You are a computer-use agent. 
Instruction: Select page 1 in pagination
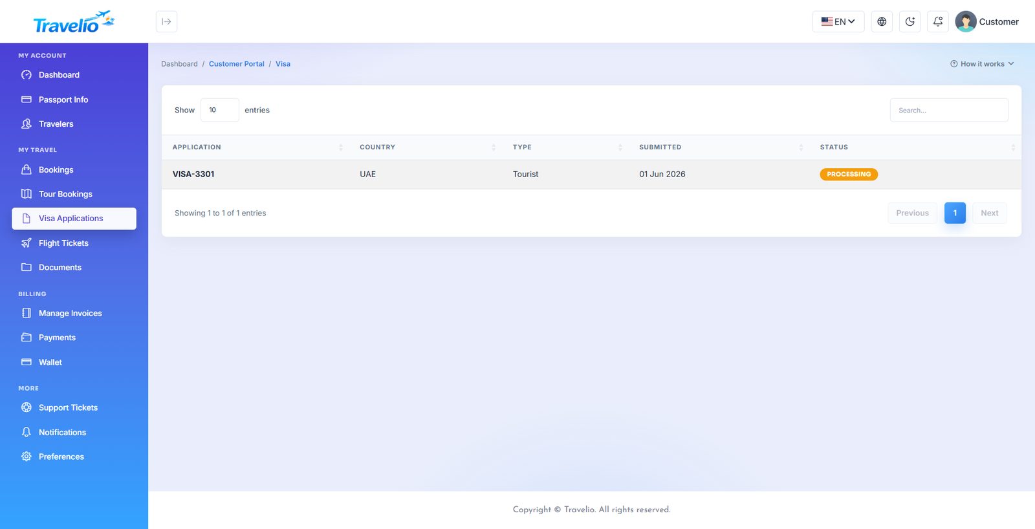coord(955,213)
